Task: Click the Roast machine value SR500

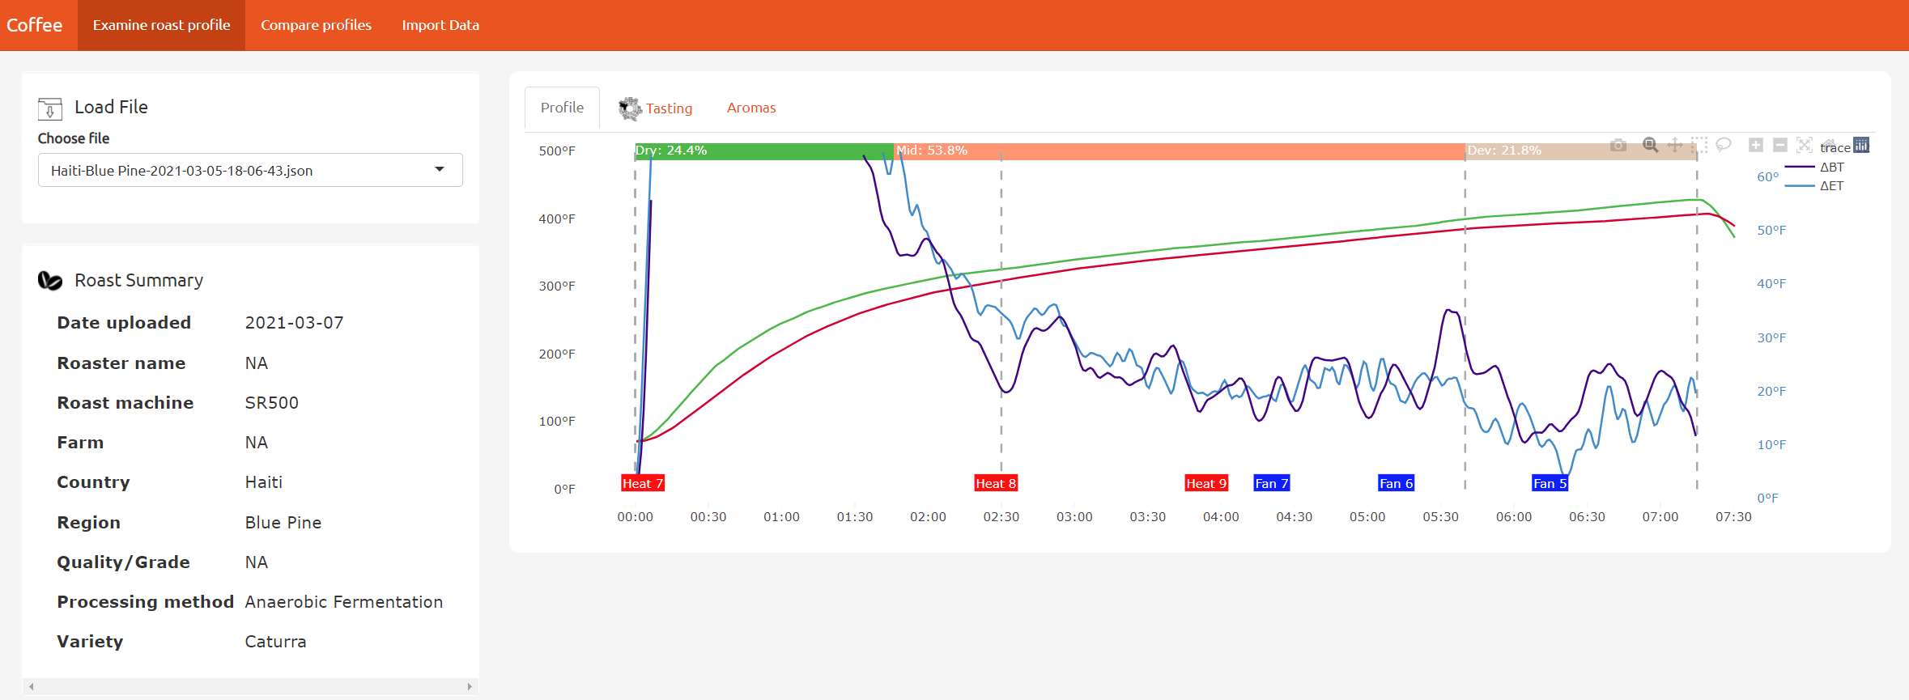Action: point(272,403)
